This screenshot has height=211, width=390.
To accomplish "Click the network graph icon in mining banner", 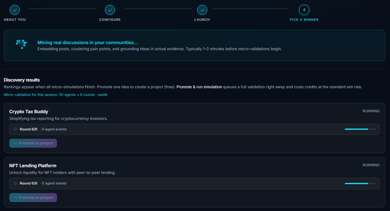I will pyautogui.click(x=21, y=44).
